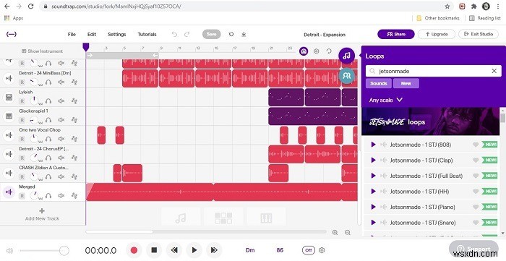
Task: Click the Save button
Action: 211,34
